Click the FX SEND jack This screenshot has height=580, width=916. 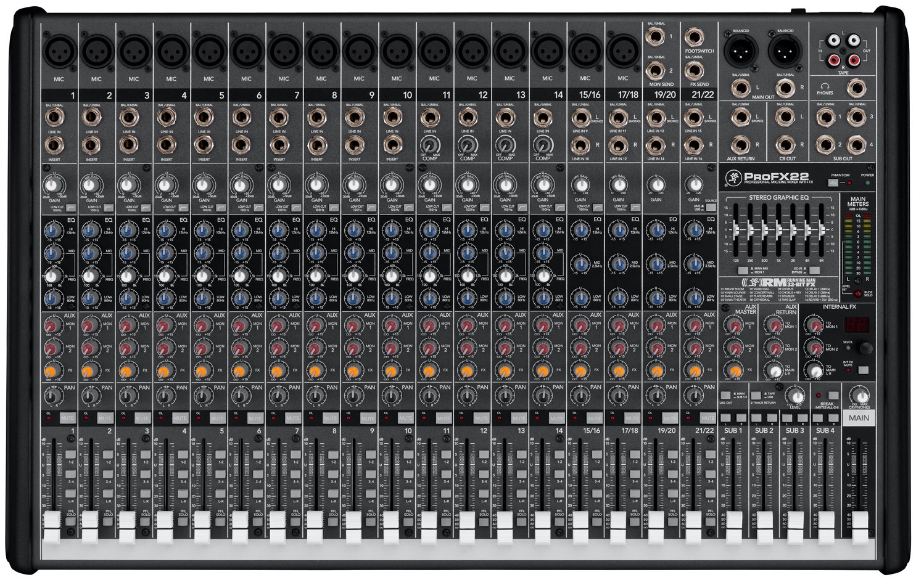[695, 70]
